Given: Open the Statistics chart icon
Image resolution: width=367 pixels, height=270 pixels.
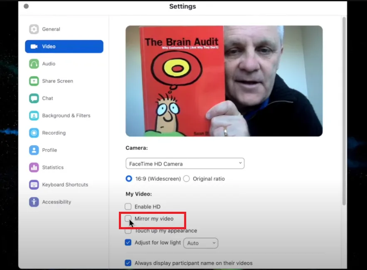Looking at the screenshot, I should 34,167.
